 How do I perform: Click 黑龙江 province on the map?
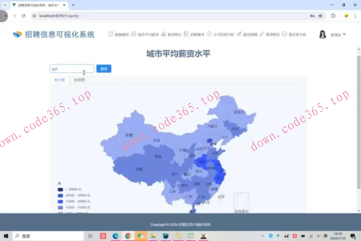[239, 112]
